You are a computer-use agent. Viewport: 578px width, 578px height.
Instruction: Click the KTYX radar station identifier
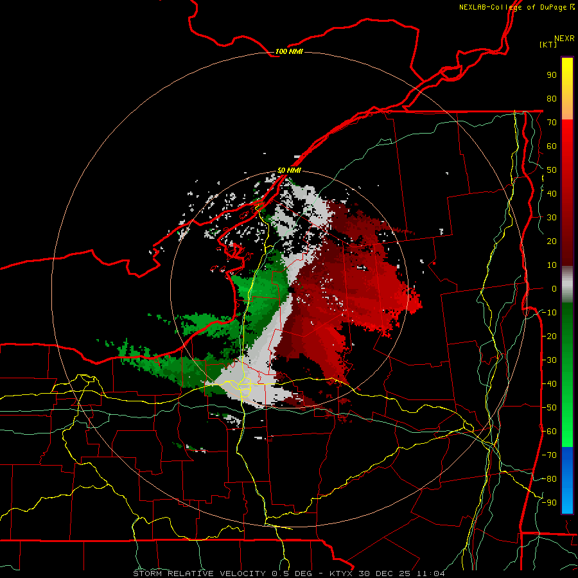pos(342,574)
